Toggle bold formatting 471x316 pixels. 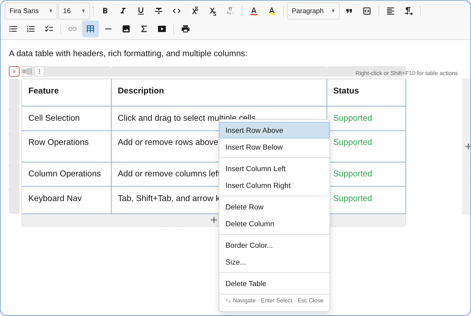click(x=105, y=11)
